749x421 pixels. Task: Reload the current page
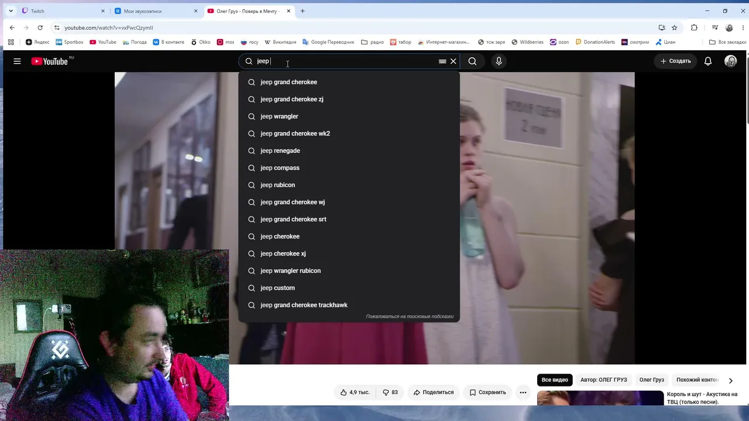coord(40,27)
